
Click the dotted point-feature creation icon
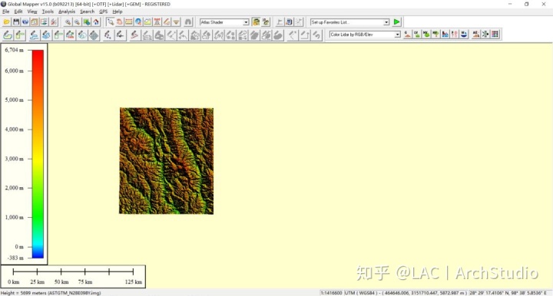pyautogui.click(x=108, y=35)
